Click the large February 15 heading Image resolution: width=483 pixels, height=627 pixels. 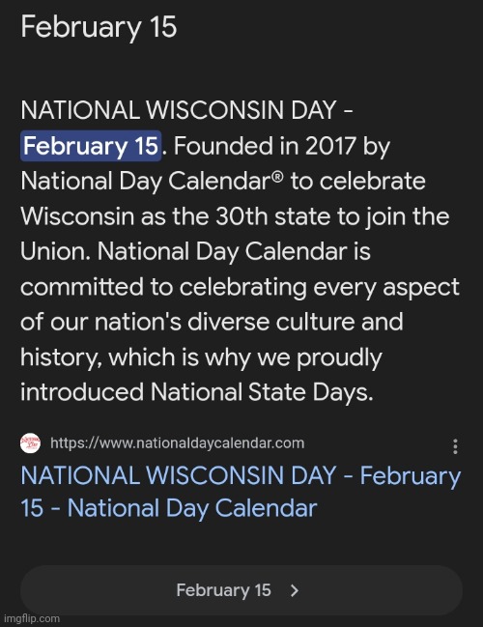coord(99,27)
